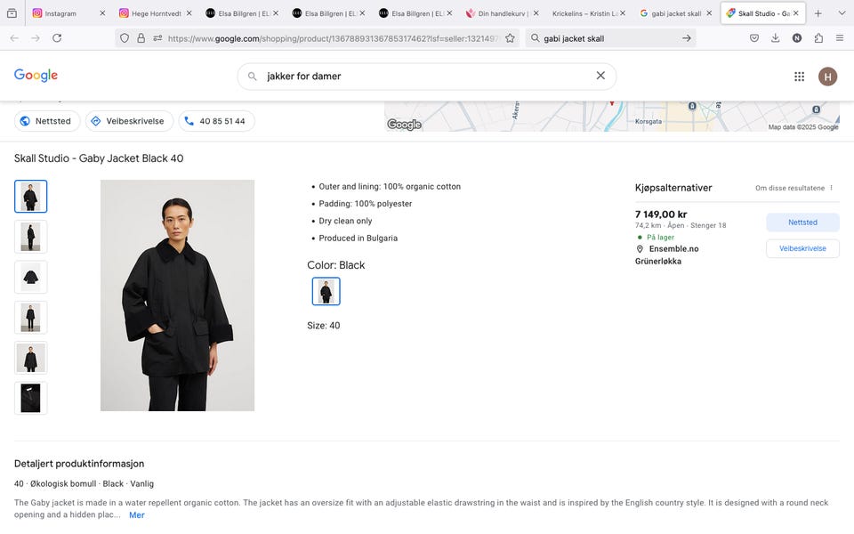Click the map preview strip
854x534 pixels.
[612, 116]
